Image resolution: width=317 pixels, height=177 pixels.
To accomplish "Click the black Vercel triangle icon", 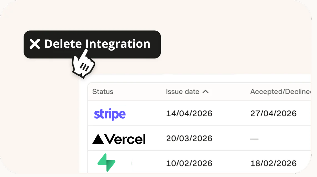I will 98,139.
